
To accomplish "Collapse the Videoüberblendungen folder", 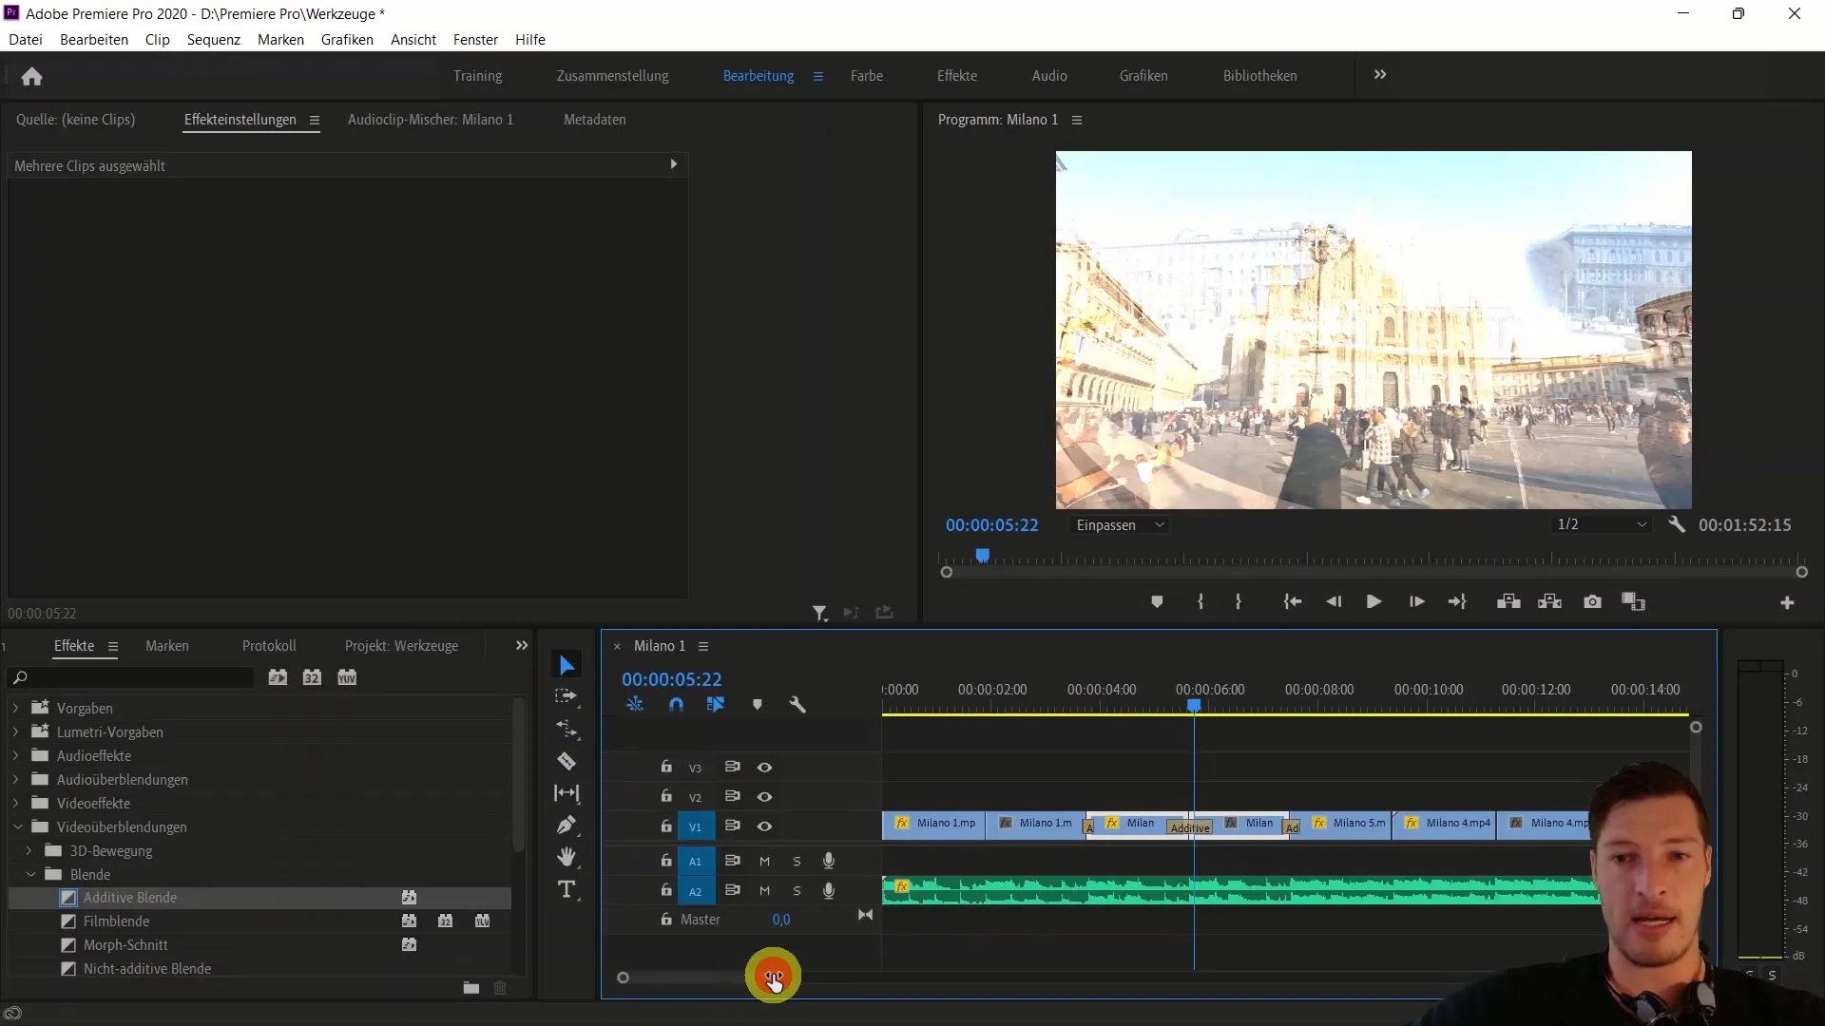I will pos(16,827).
